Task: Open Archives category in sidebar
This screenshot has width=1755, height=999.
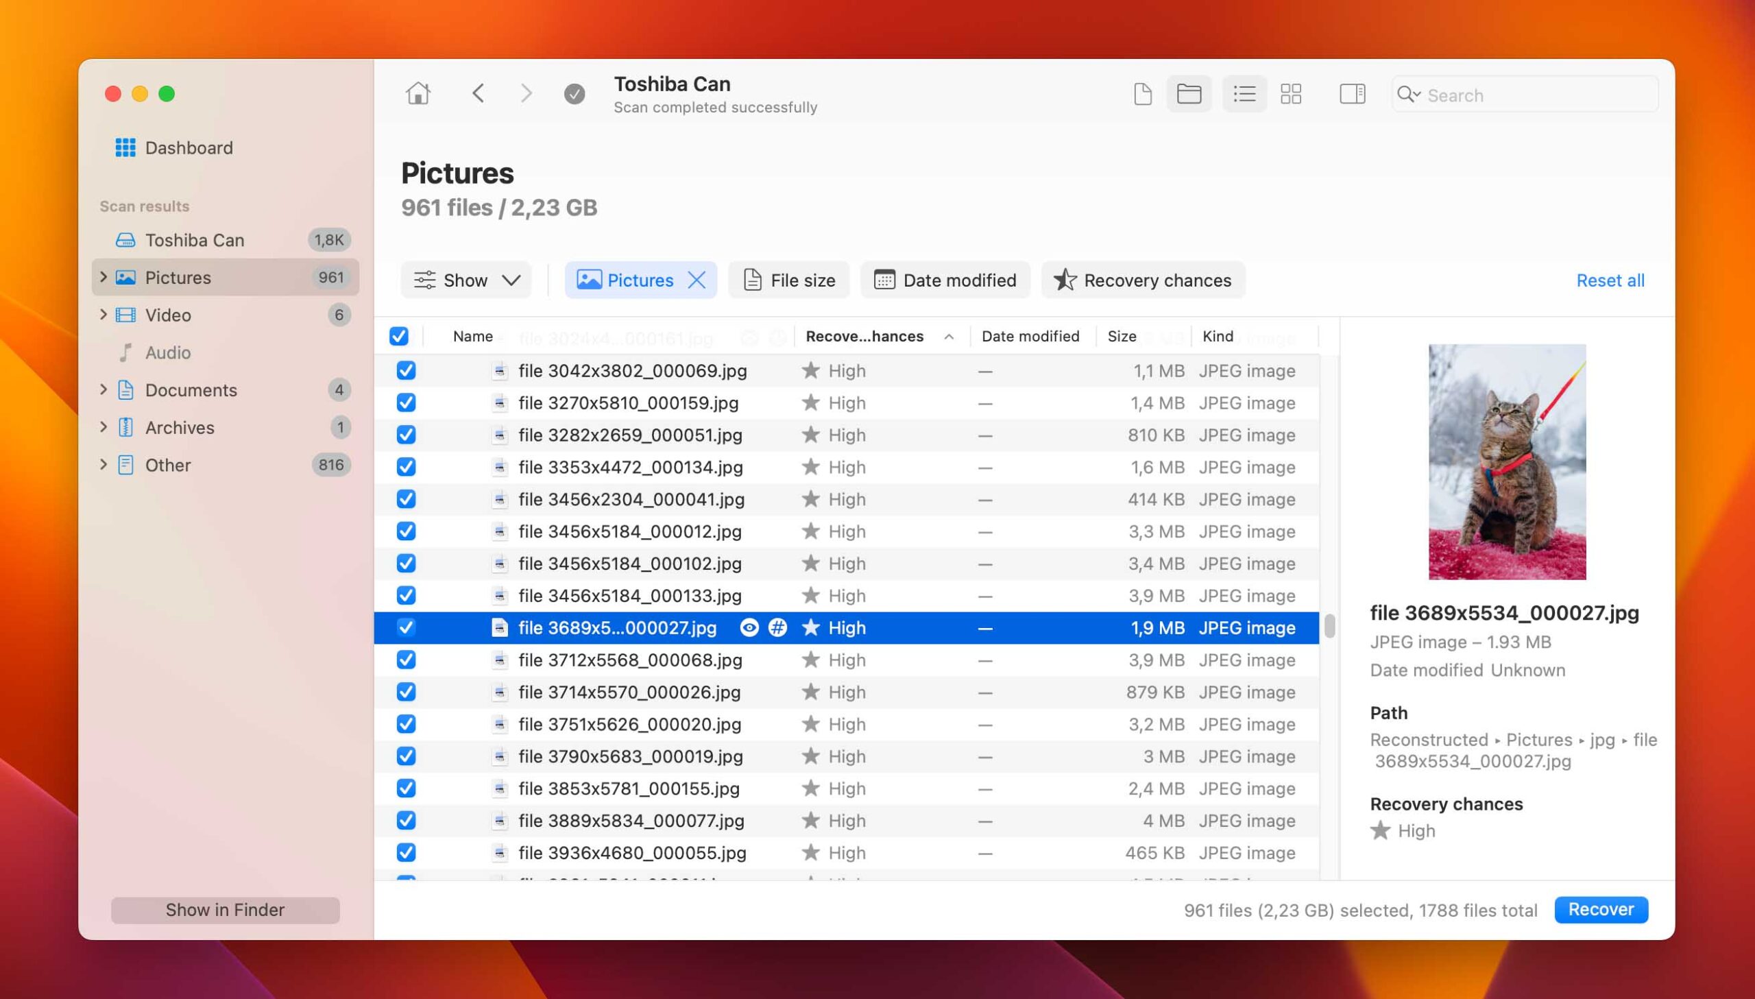Action: pos(226,427)
